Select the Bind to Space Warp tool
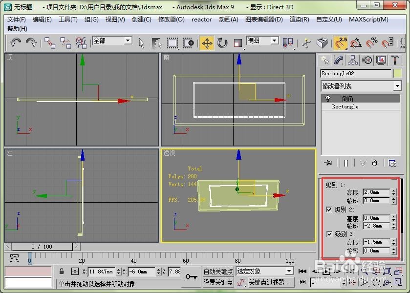The width and height of the screenshot is (410, 293). (x=81, y=42)
